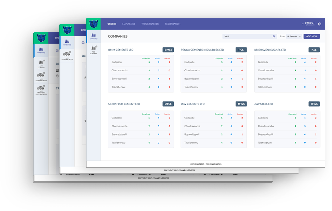332x211 pixels.
Task: Click Gudipadu in the JSW Steel card
Action: coord(263,118)
